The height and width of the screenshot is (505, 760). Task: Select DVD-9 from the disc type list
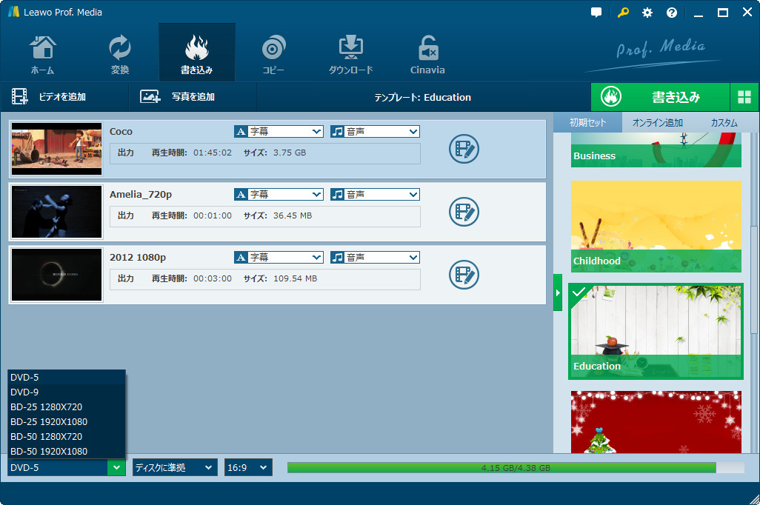(67, 392)
